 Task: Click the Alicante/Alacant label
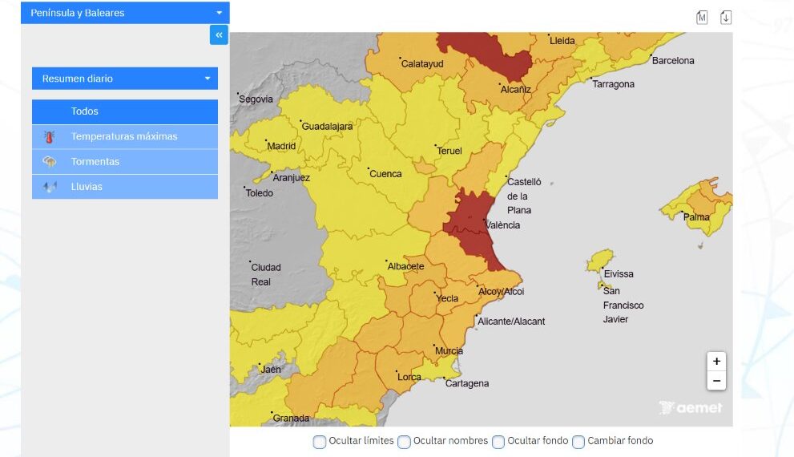pyautogui.click(x=511, y=322)
